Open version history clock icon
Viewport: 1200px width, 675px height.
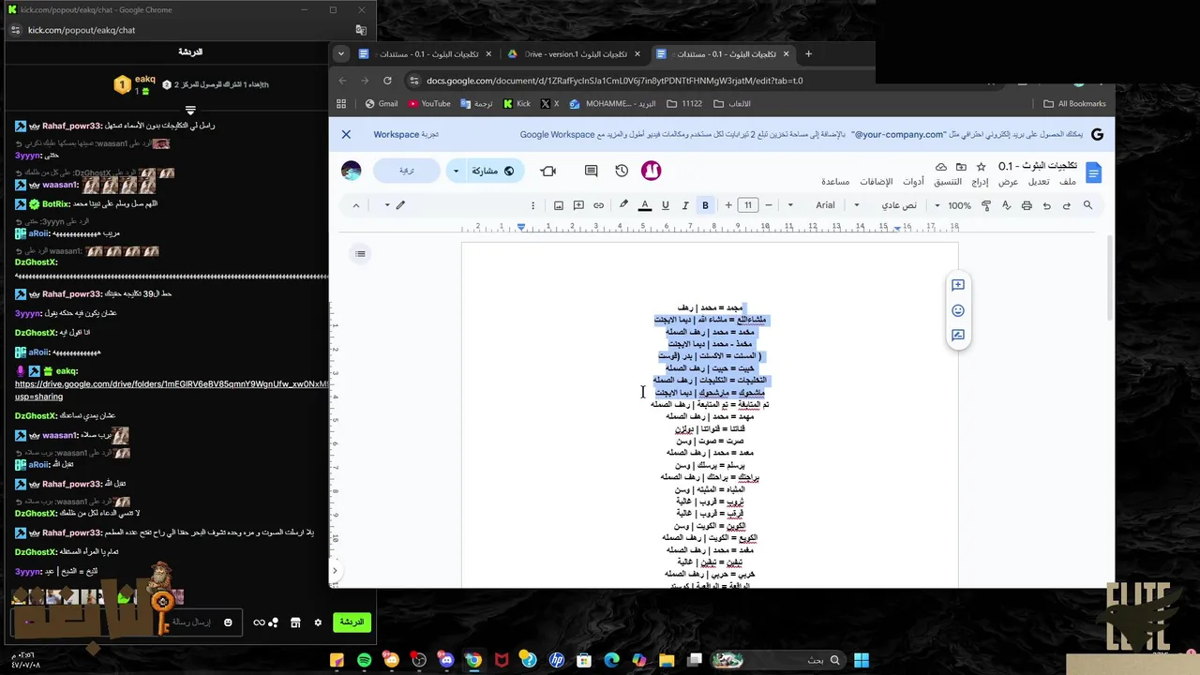622,171
